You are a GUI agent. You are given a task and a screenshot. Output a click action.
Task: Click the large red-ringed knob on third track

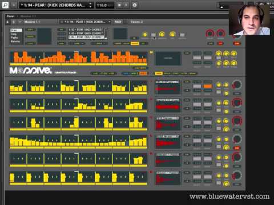(x=237, y=121)
